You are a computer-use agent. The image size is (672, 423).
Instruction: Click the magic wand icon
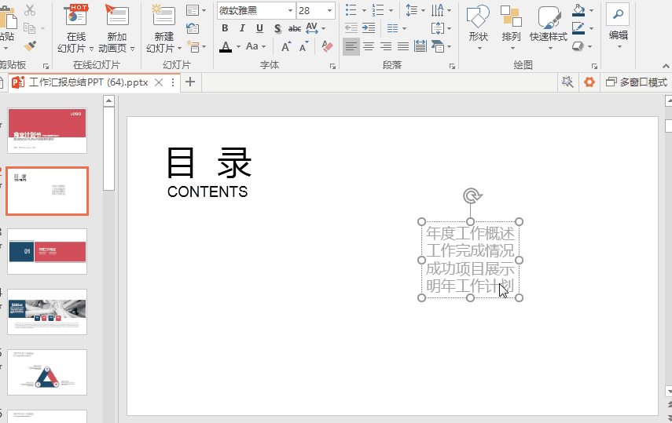(567, 82)
